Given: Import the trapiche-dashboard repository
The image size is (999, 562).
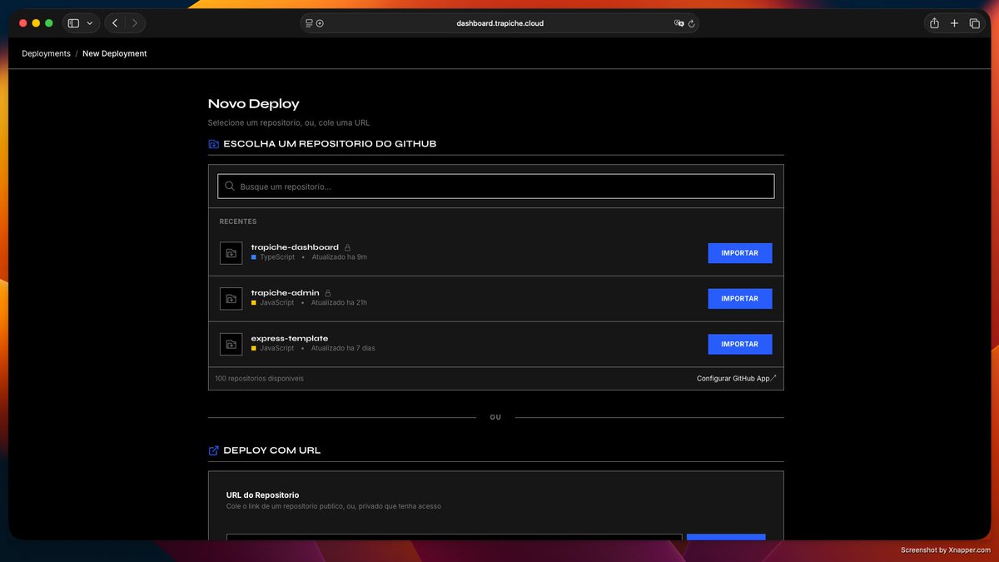Looking at the screenshot, I should coord(740,253).
